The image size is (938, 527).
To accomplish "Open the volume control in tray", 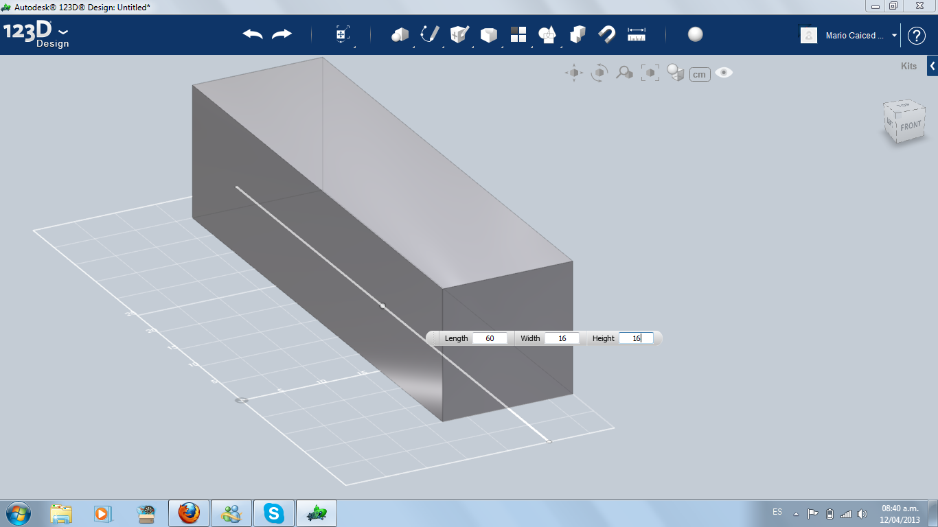I will pyautogui.click(x=862, y=514).
